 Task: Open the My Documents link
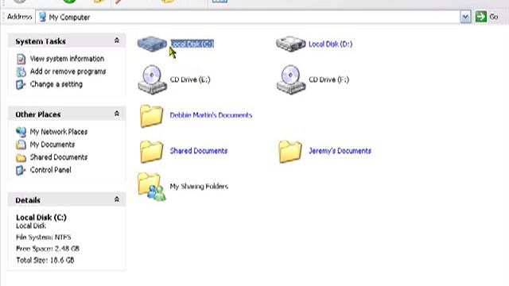coord(52,145)
